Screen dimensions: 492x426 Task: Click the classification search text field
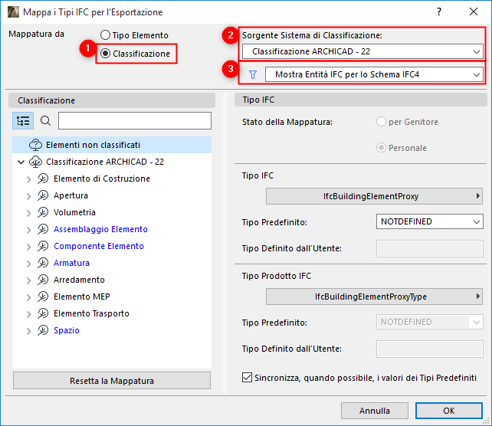pyautogui.click(x=134, y=120)
